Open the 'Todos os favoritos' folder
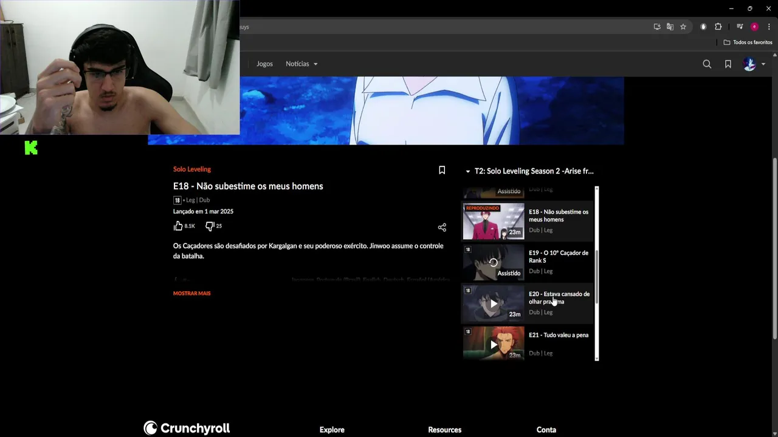 748,42
